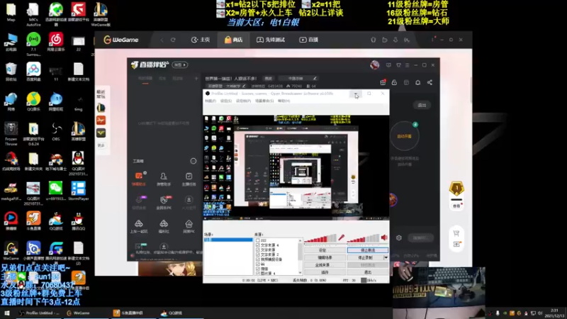Click the League of Legends icon in WeGame sidebar
567x319 pixels.
tap(101, 108)
